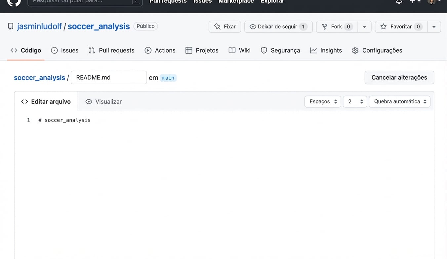Screen dimensions: 447x259
Task: Click the Público visibility badge
Action: (145, 26)
